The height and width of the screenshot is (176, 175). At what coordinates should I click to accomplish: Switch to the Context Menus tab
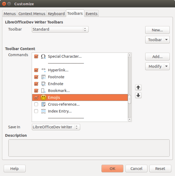(32, 14)
